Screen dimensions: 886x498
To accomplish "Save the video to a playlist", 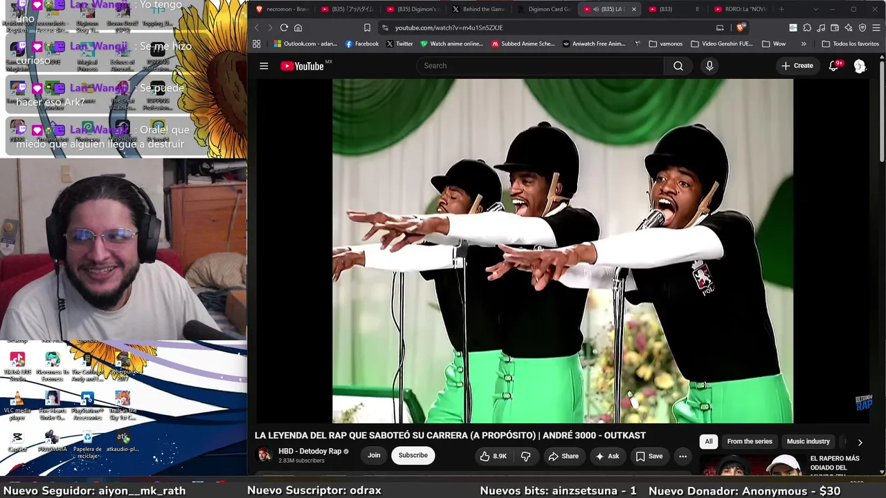I will (x=649, y=456).
